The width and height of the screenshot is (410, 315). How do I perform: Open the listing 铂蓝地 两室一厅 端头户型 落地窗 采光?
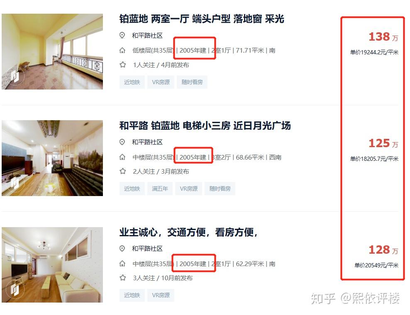pyautogui.click(x=202, y=19)
